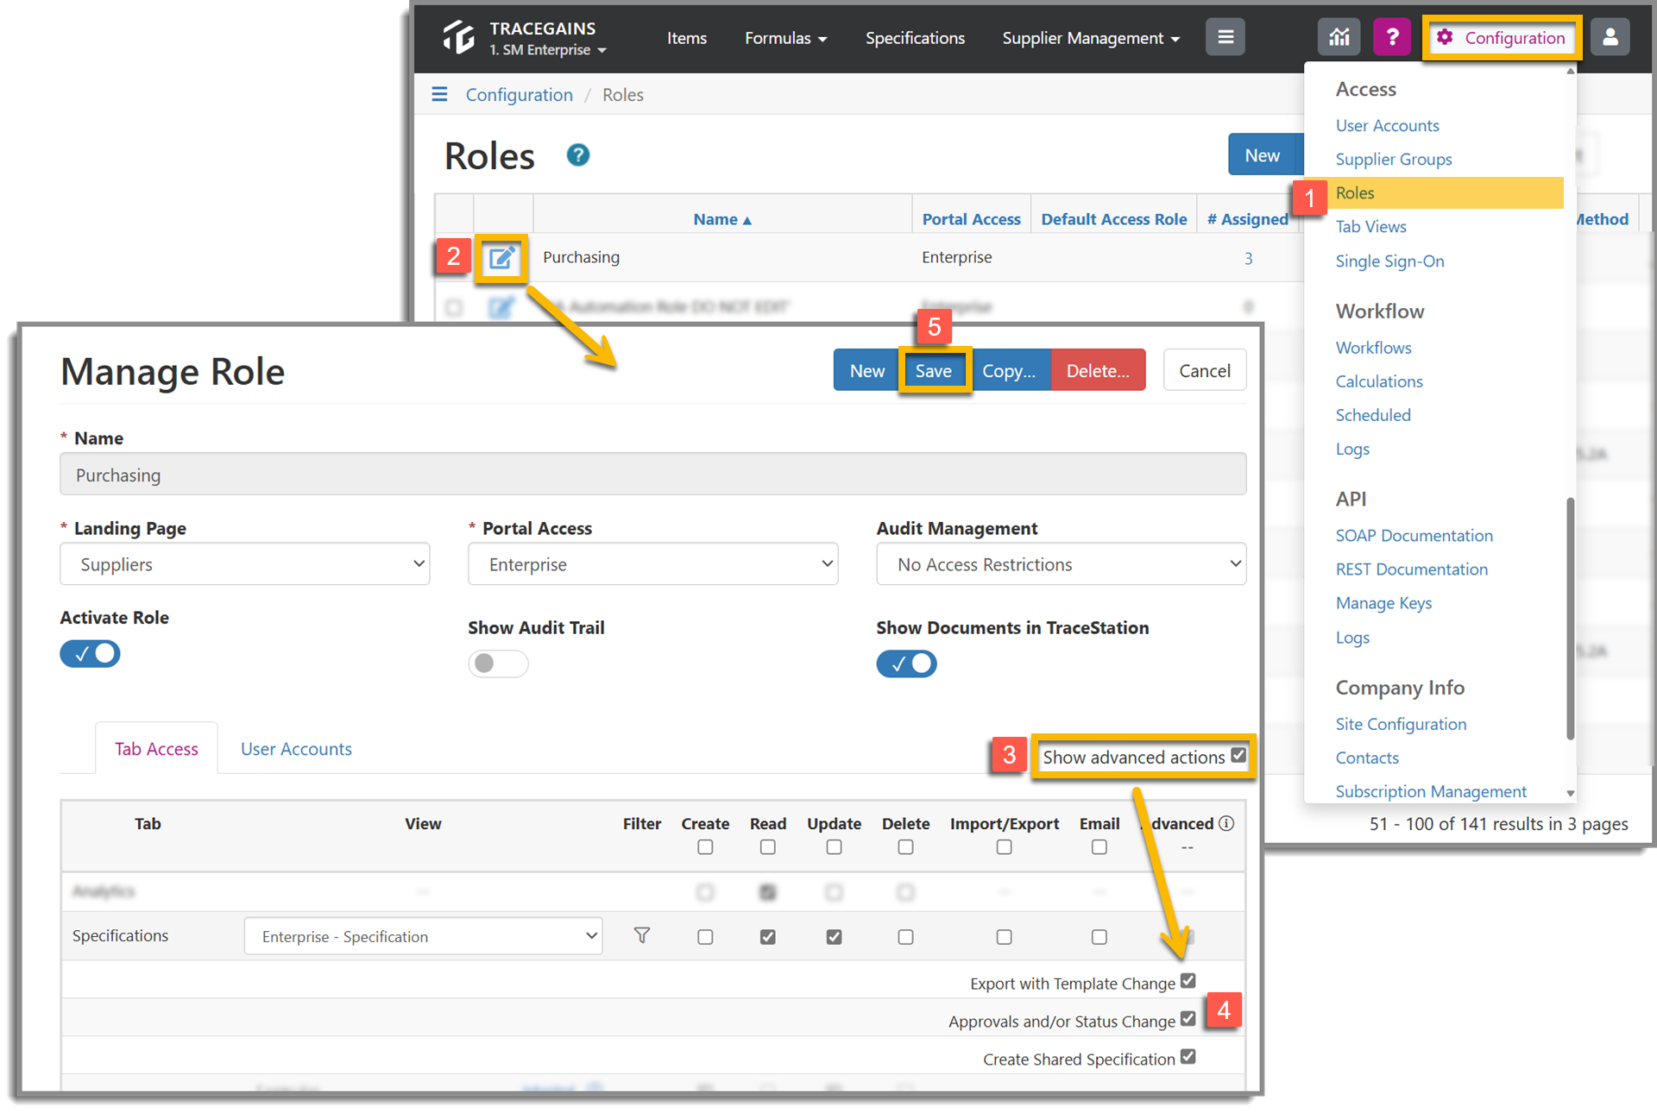This screenshot has width=1657, height=1113.
Task: Open Tab Views link
Action: tap(1370, 226)
